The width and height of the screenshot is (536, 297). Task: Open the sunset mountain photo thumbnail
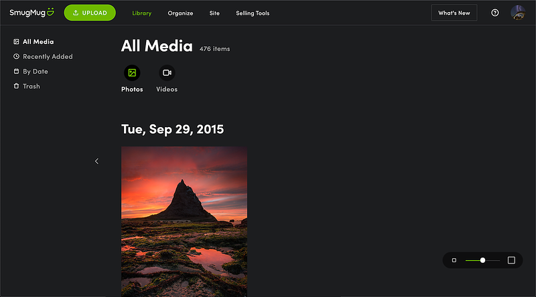point(184,221)
